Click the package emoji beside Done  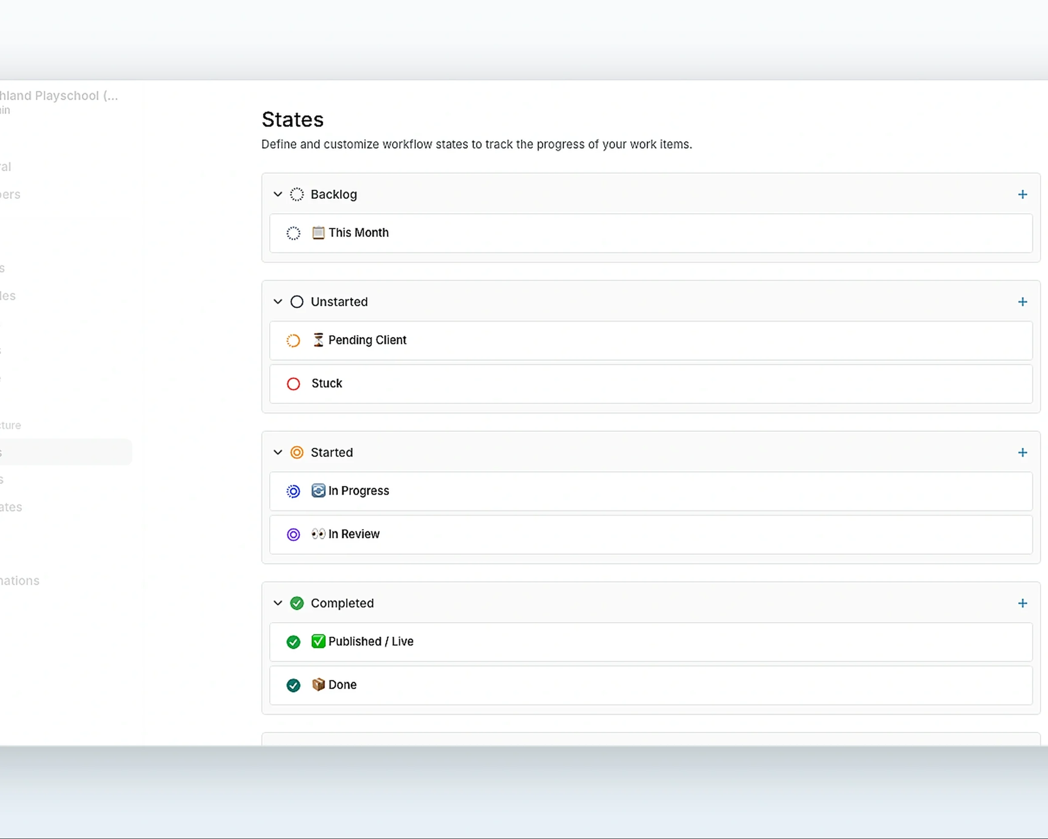319,685
